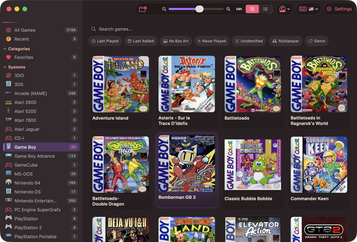Click the CD-i gamepad icon
This screenshot has height=242, width=357.
pyautogui.click(x=8, y=138)
